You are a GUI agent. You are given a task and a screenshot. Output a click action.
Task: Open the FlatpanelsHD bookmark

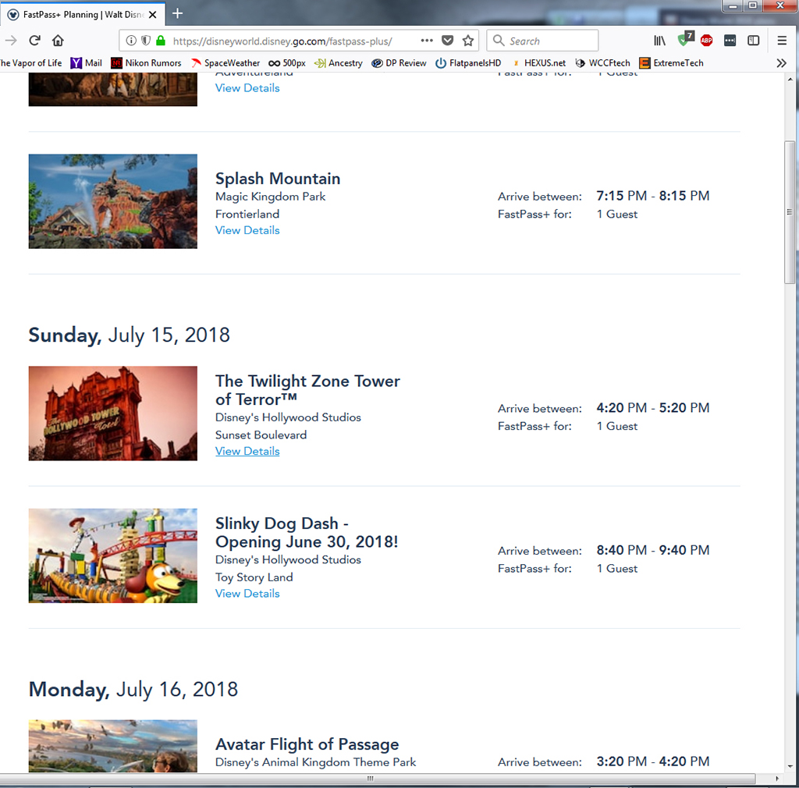(x=468, y=62)
